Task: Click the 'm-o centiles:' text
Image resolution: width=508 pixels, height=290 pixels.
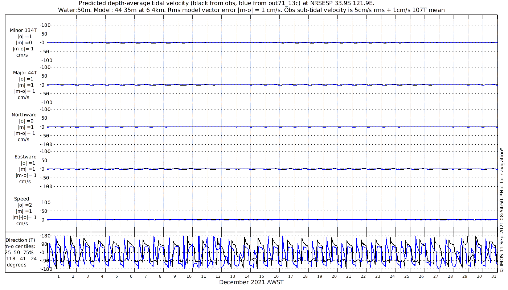Action: click(x=20, y=246)
